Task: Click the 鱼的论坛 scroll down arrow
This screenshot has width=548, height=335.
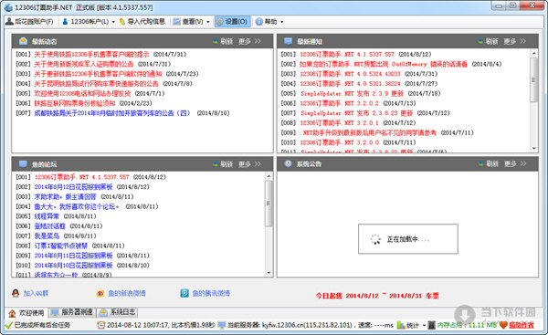Action: coord(269,273)
